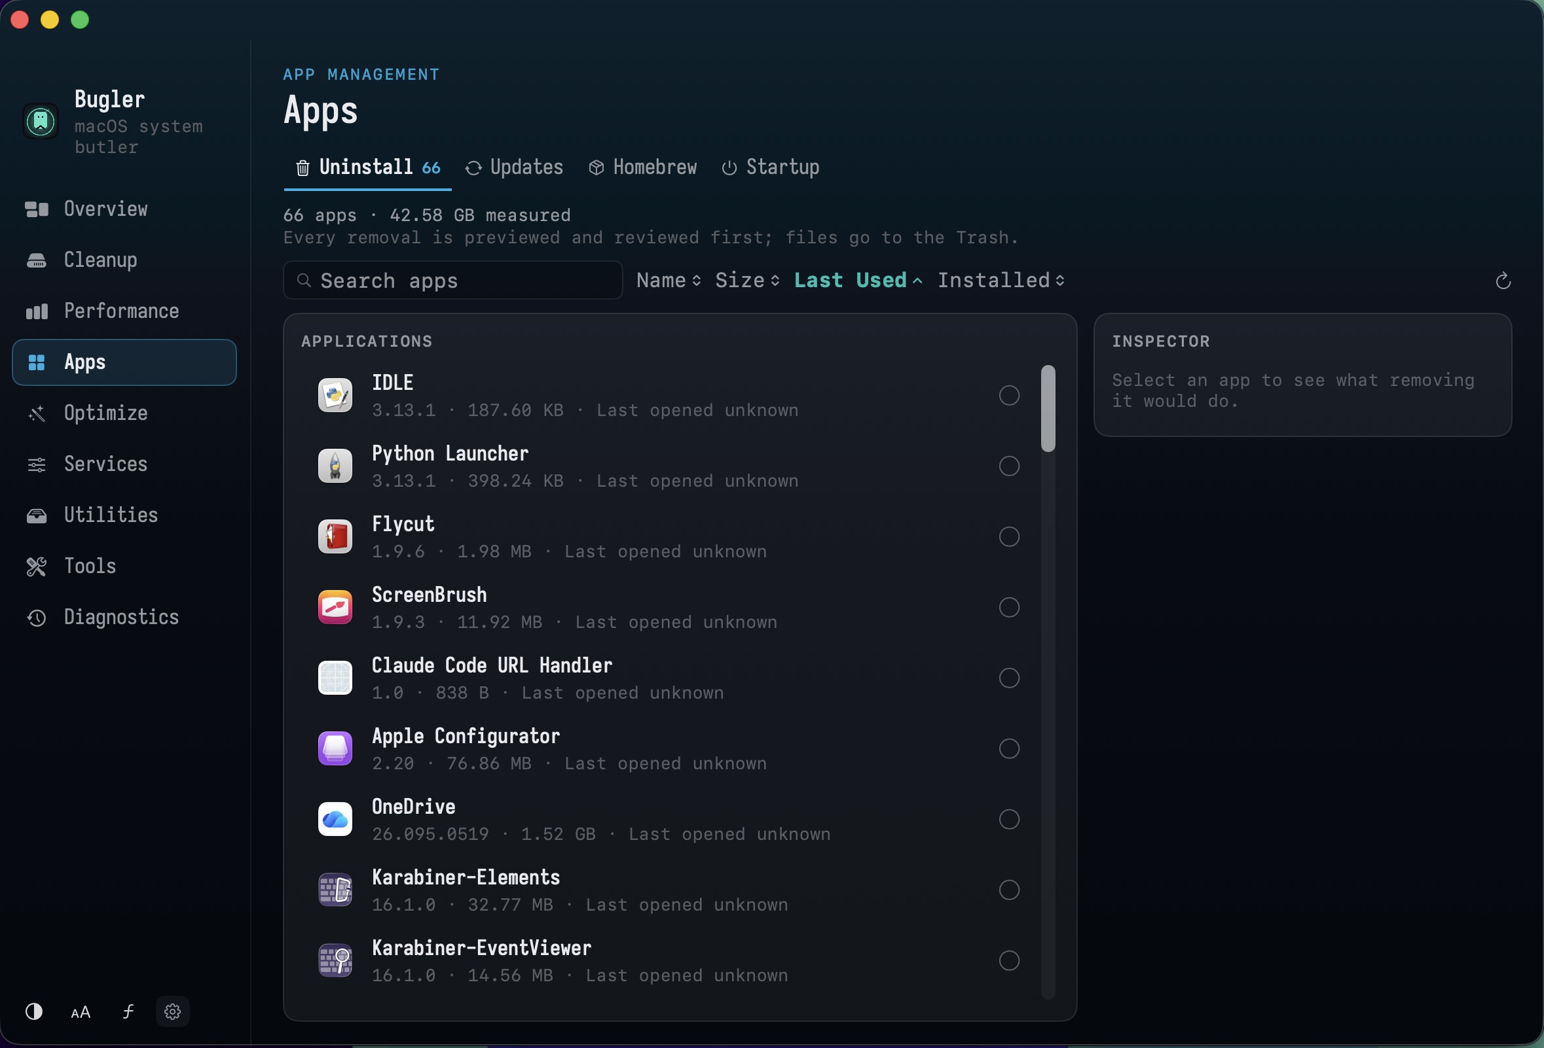Screen dimensions: 1544x1048
Task: Open the Overview section icon
Action: coord(37,209)
